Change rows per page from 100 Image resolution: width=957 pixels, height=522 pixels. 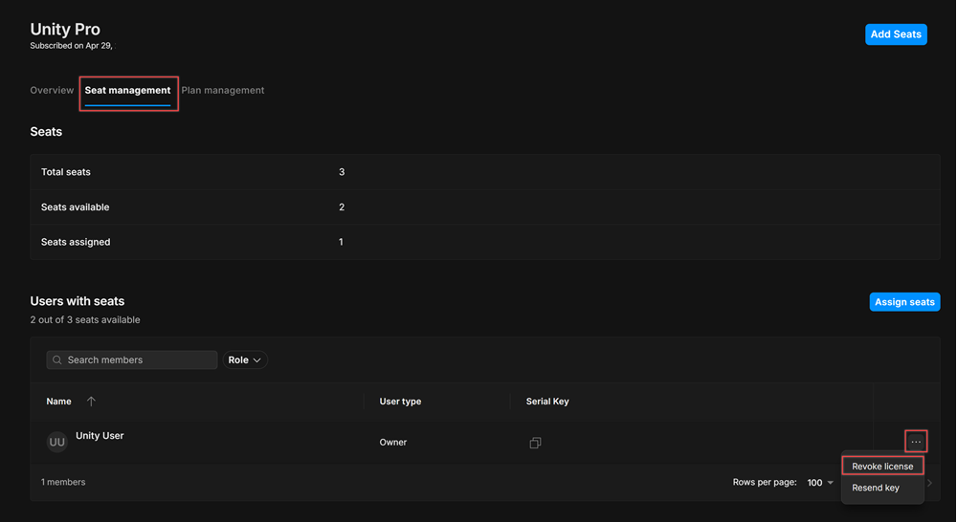(820, 483)
